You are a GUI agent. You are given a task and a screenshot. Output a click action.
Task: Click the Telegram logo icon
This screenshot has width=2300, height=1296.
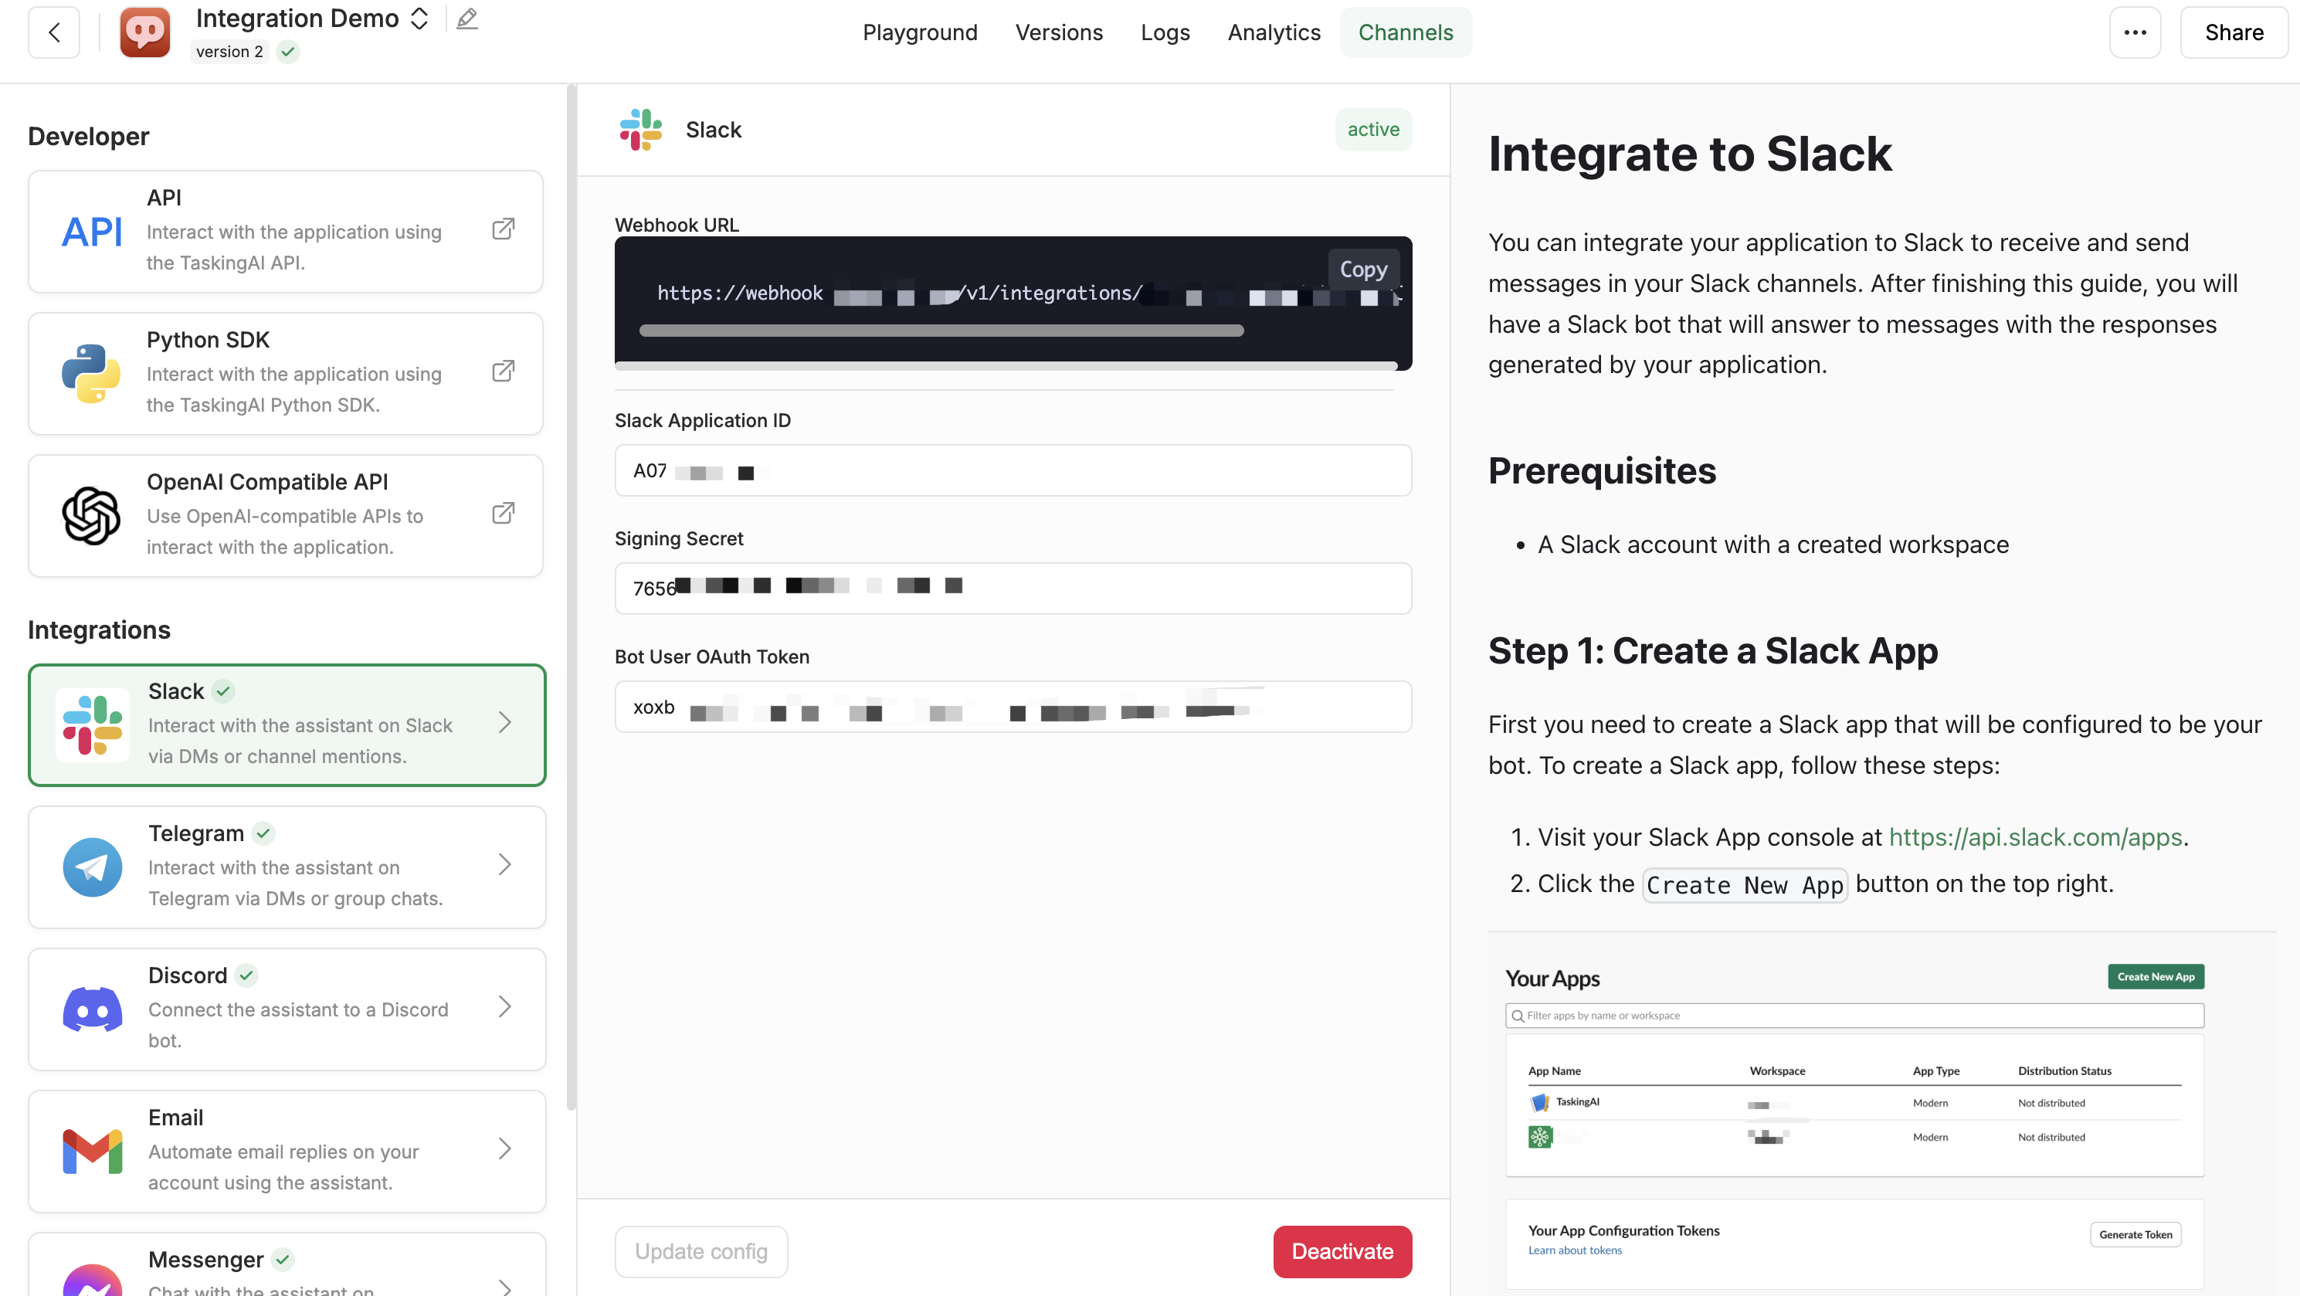[x=93, y=867]
